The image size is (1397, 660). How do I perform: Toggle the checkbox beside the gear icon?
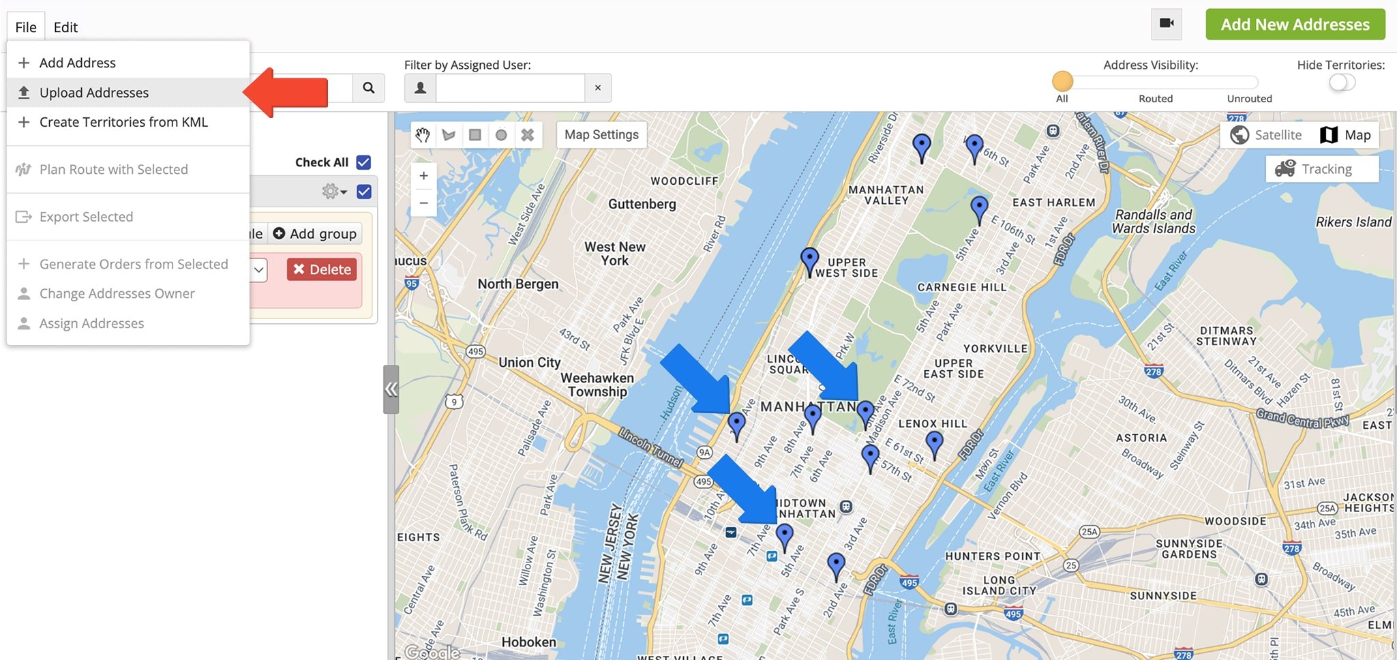pos(364,192)
